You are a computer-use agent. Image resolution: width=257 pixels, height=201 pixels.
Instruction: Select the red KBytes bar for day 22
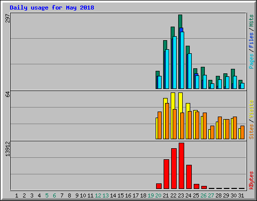174,168
